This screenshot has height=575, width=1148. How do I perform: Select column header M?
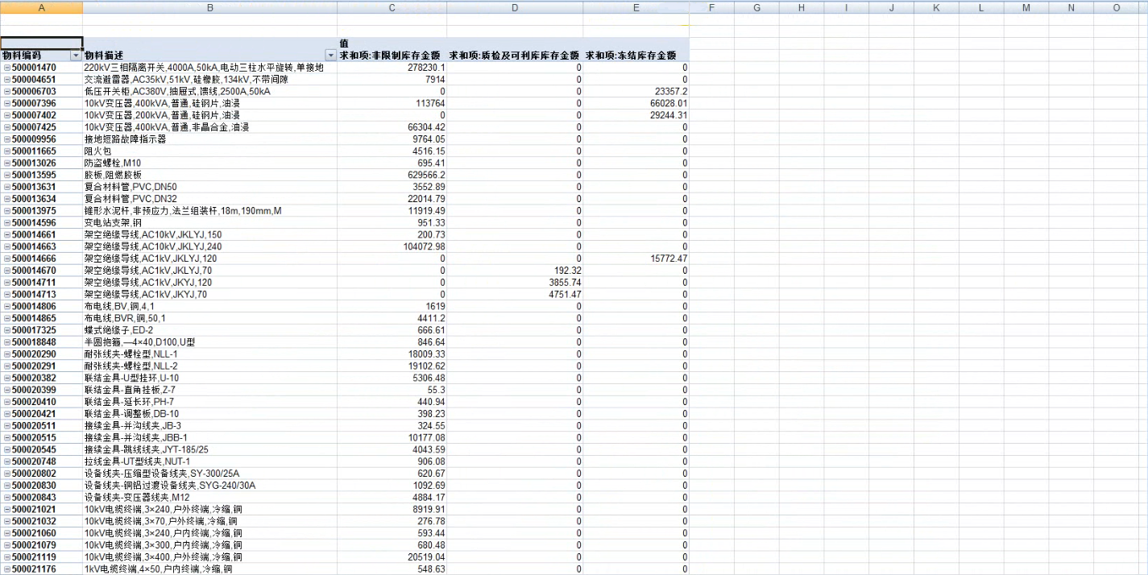[1026, 7]
